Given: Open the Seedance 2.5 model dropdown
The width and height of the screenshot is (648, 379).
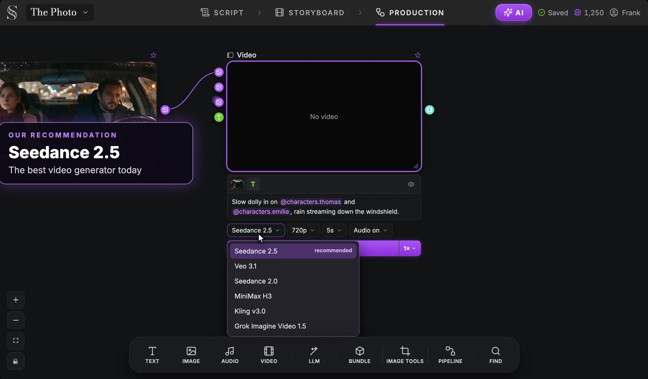Looking at the screenshot, I should click(256, 230).
